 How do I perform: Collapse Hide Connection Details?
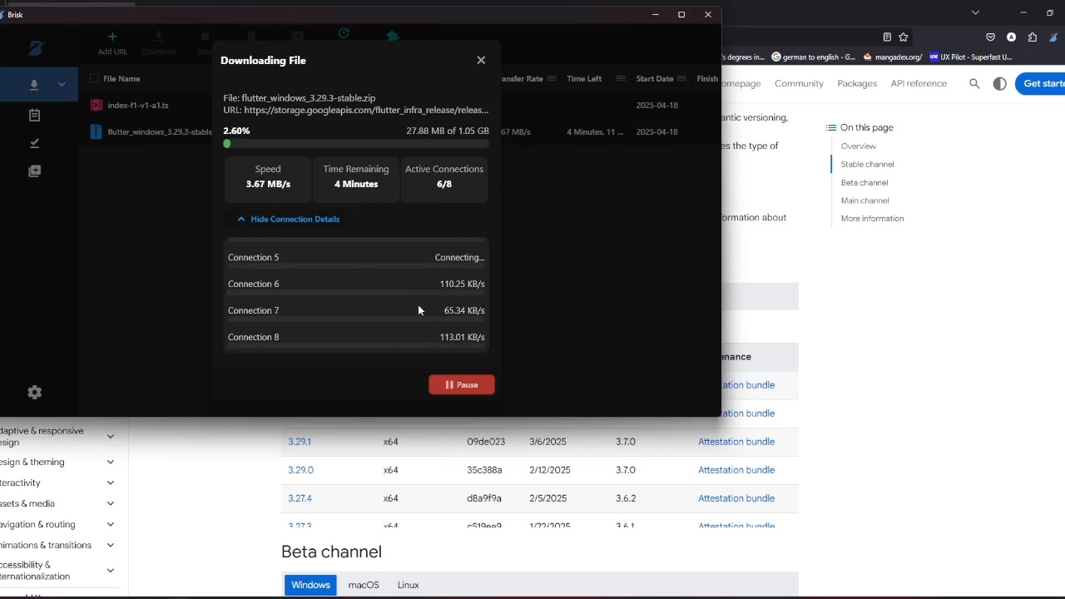[288, 219]
